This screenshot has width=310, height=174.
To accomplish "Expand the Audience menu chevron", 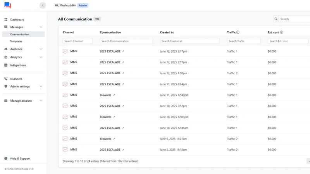I will [x=41, y=49].
